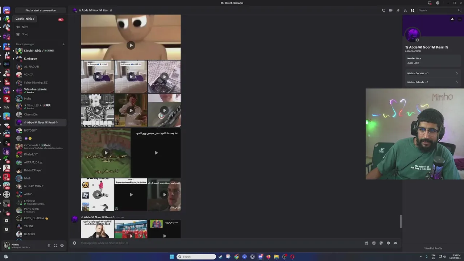Open the Brawl Stars 'ping' meme thumbnail
Image resolution: width=464 pixels, height=261 pixels.
coord(97,195)
